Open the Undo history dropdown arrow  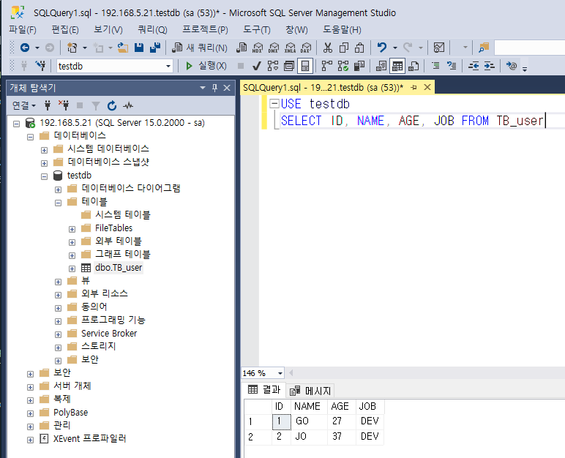(395, 48)
